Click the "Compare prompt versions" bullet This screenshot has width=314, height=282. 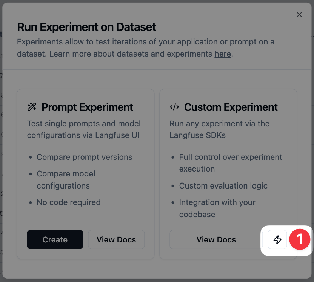pyautogui.click(x=84, y=157)
